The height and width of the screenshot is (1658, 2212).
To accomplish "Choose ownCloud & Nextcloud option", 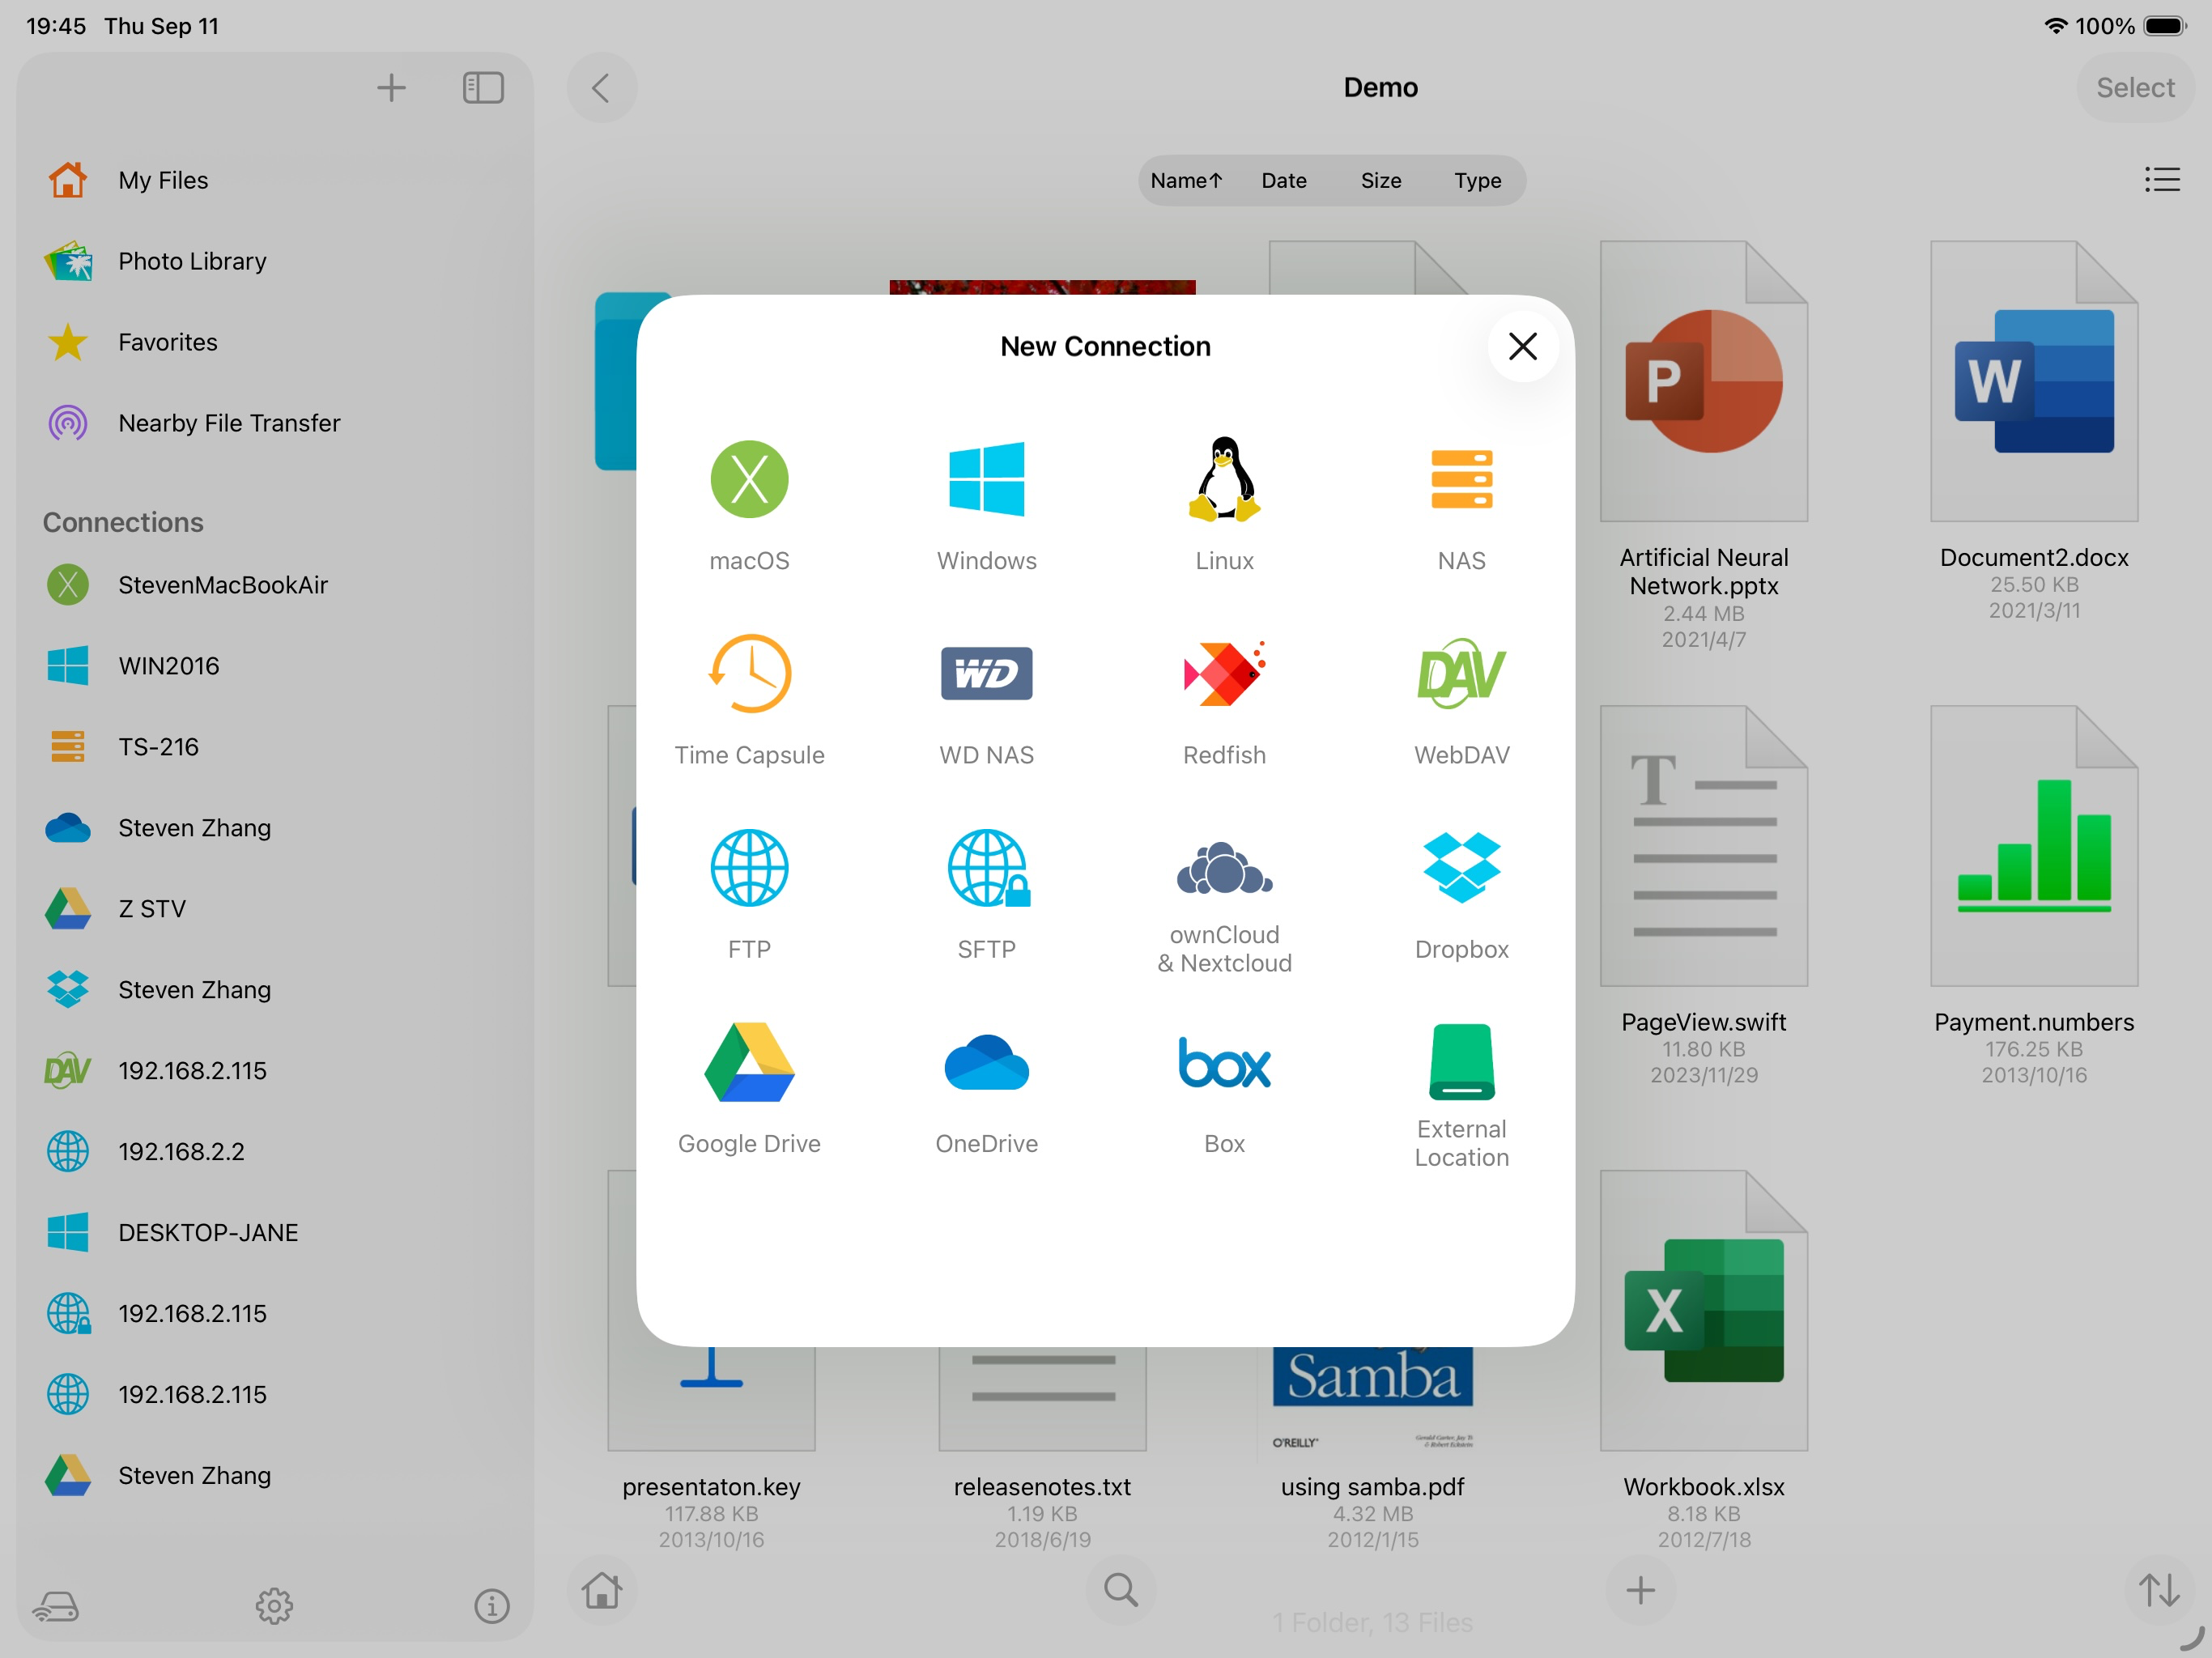I will (1224, 868).
